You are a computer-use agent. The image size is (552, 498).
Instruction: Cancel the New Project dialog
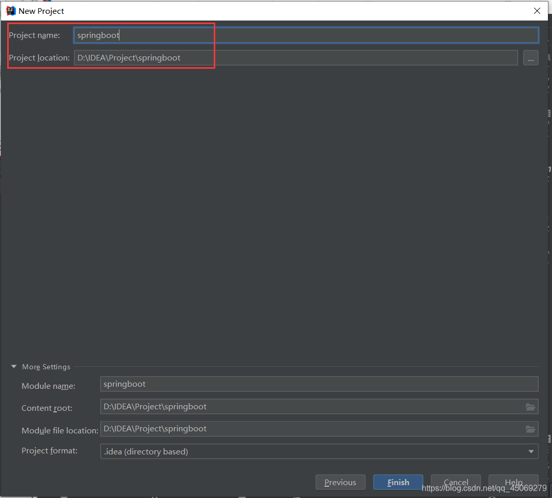click(x=456, y=482)
